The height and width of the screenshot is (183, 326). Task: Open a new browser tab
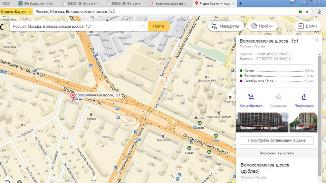click(240, 3)
